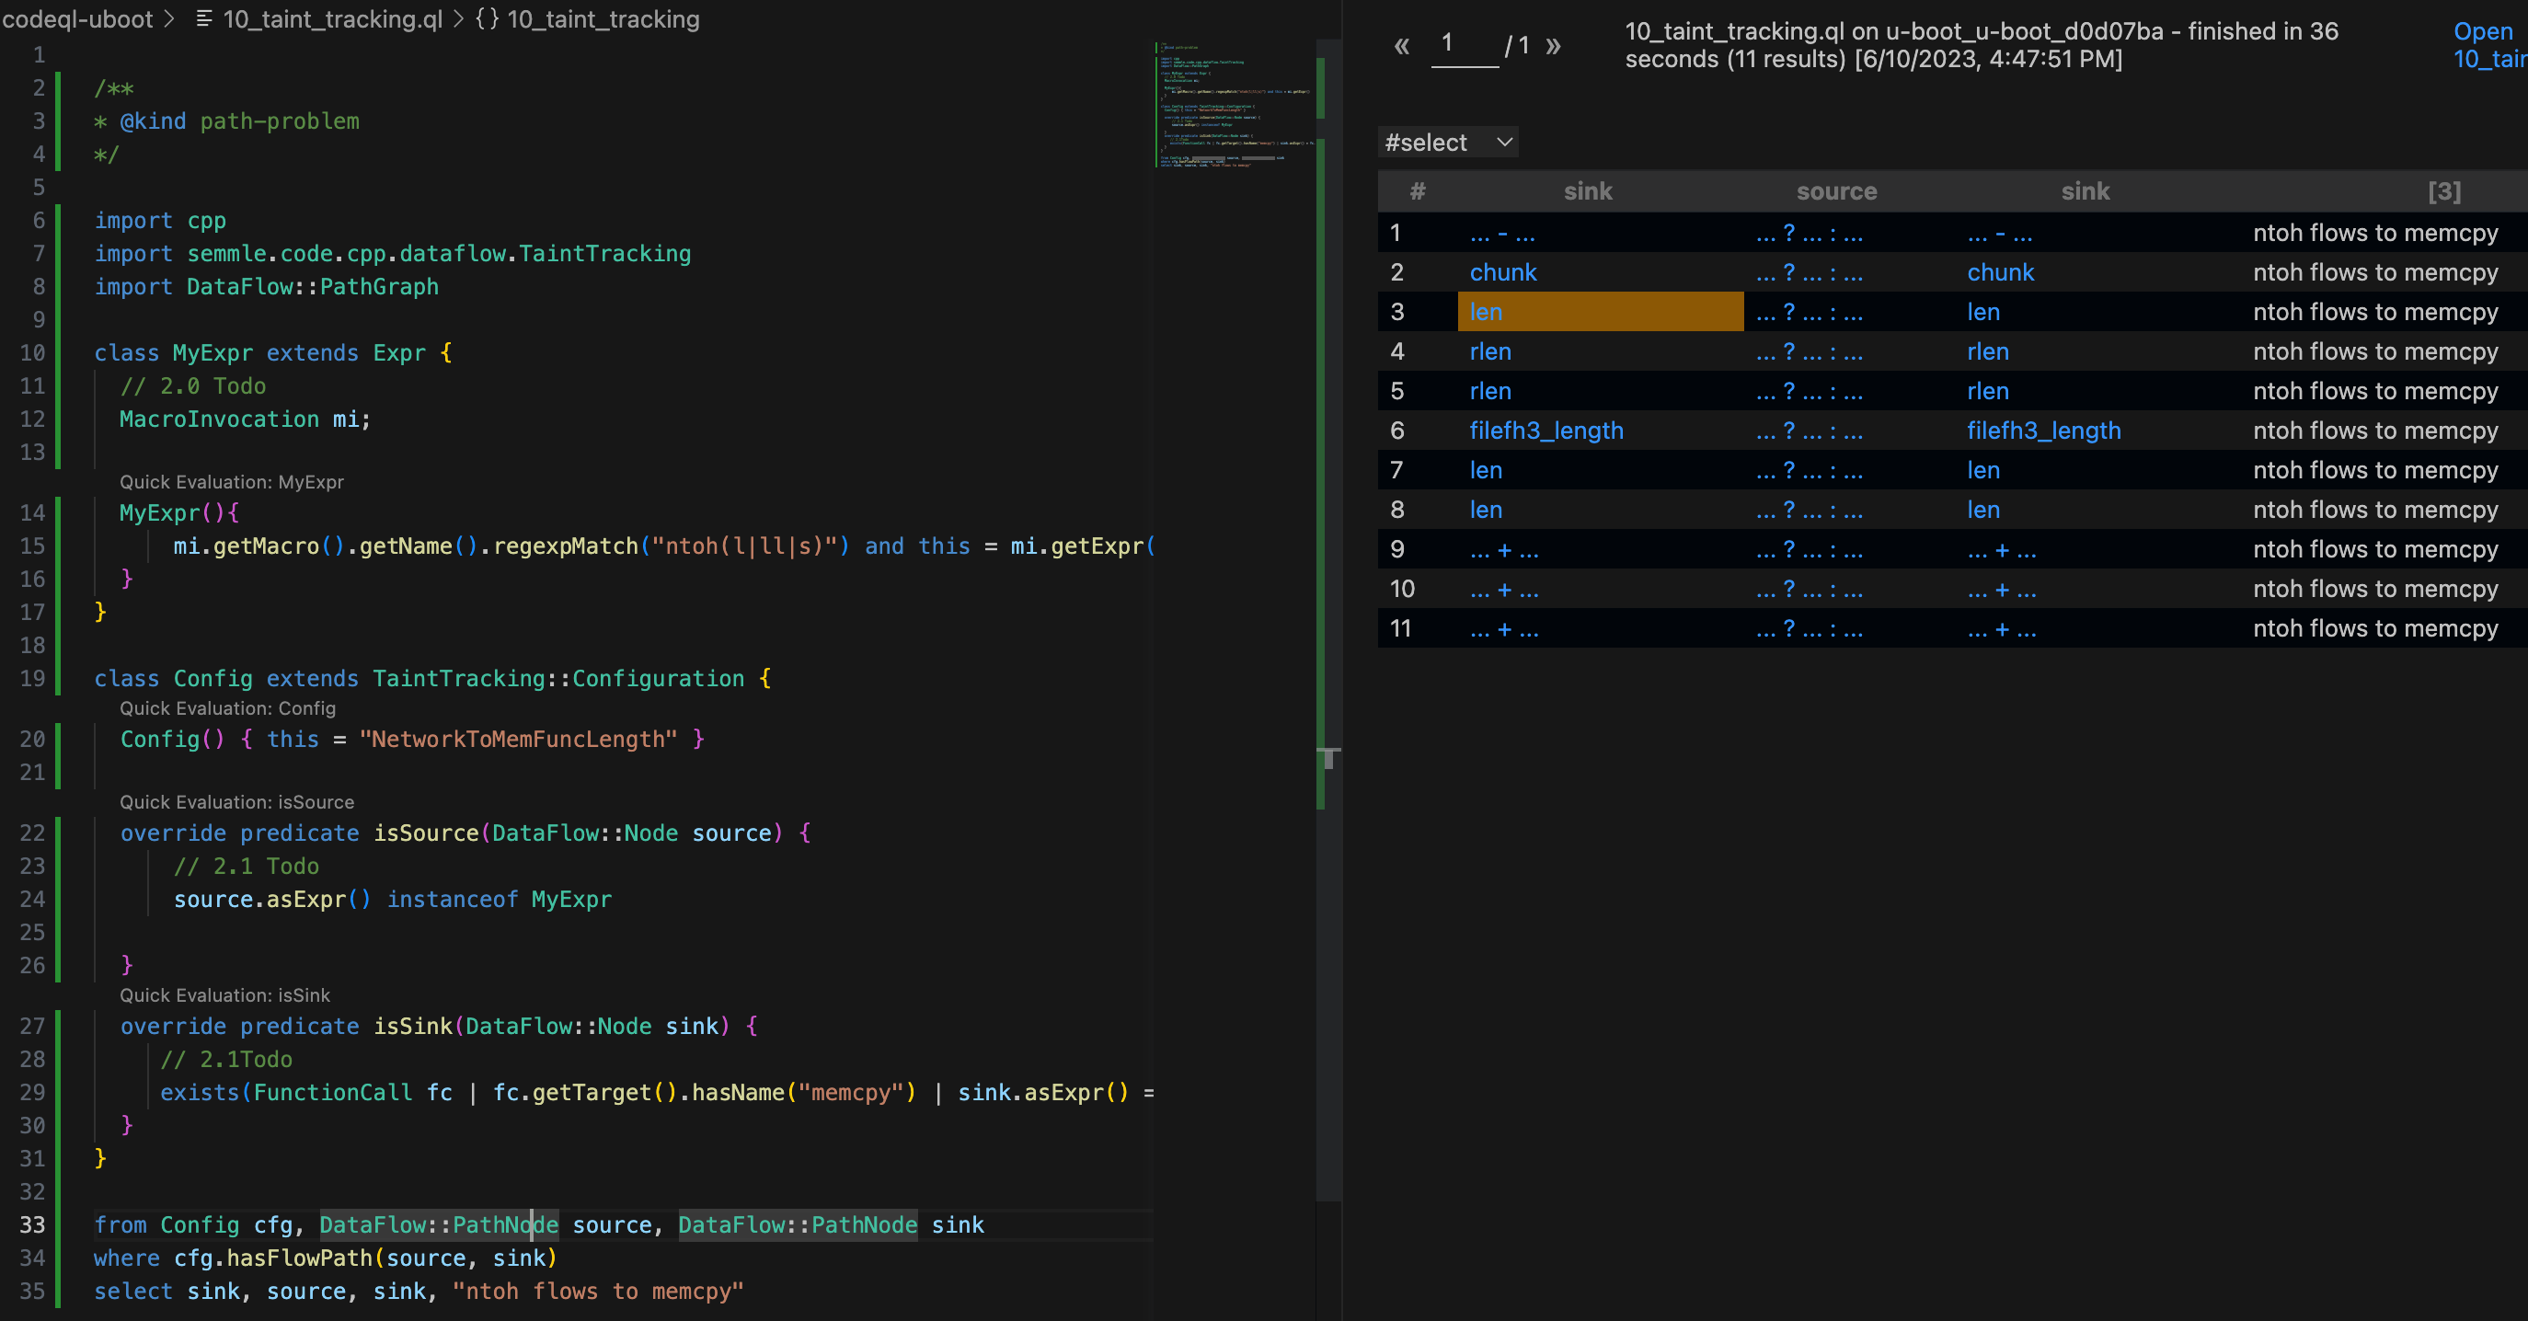Click 'import DataFlow::PathGraph' on line 8
The width and height of the screenshot is (2528, 1321).
tap(266, 287)
